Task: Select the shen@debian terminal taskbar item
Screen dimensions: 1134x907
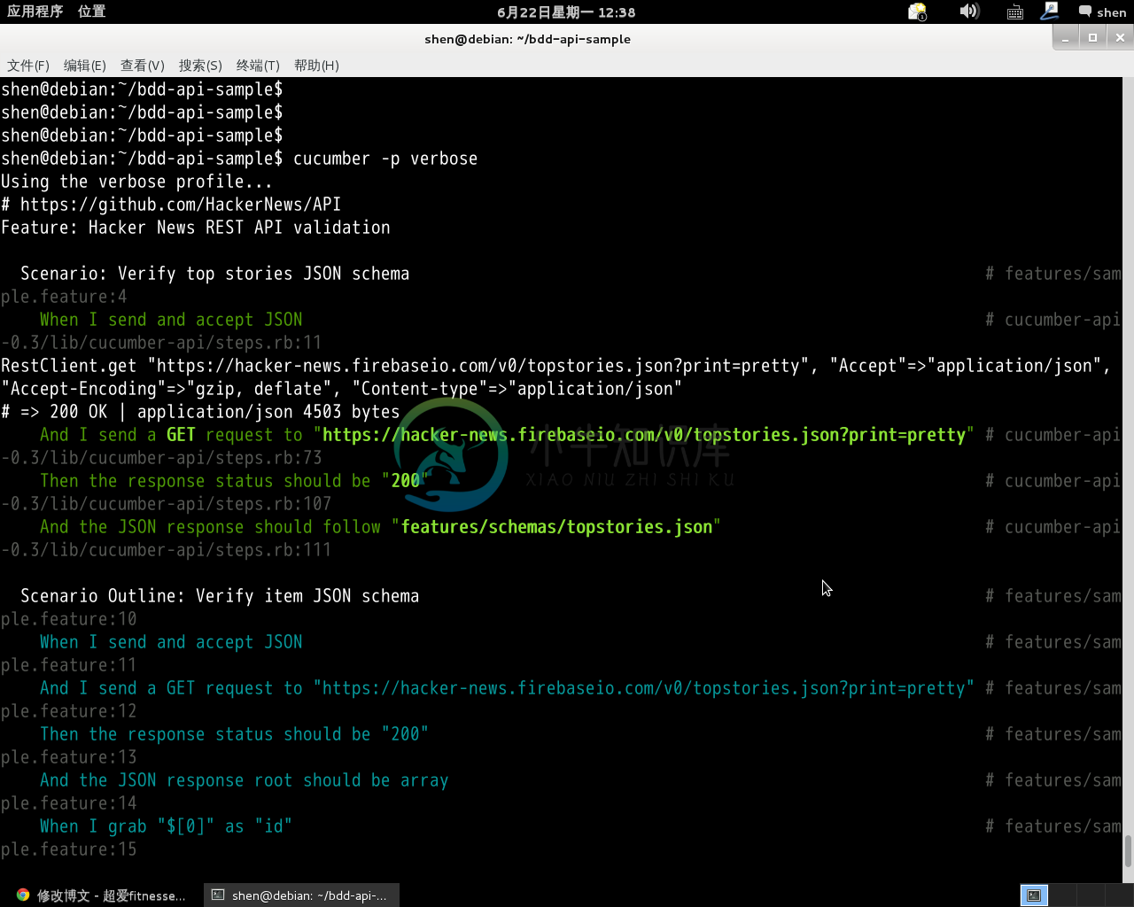Action: tap(301, 895)
